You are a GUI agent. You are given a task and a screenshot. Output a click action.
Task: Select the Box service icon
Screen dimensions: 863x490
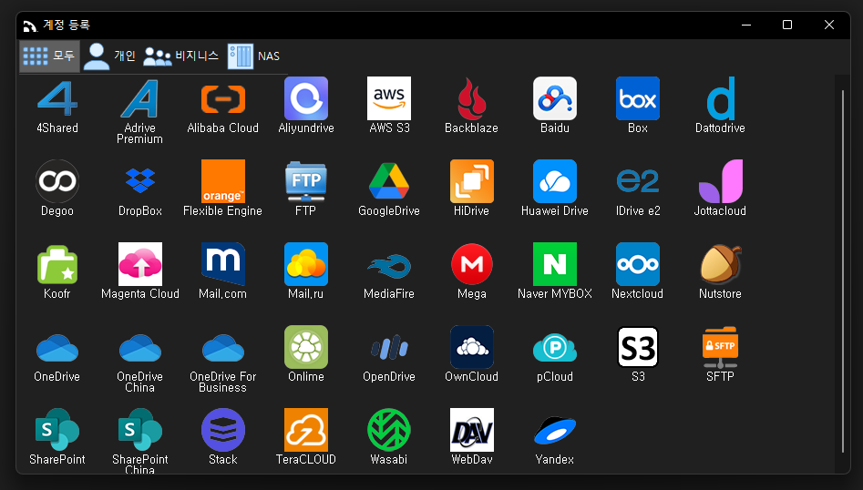(x=638, y=99)
